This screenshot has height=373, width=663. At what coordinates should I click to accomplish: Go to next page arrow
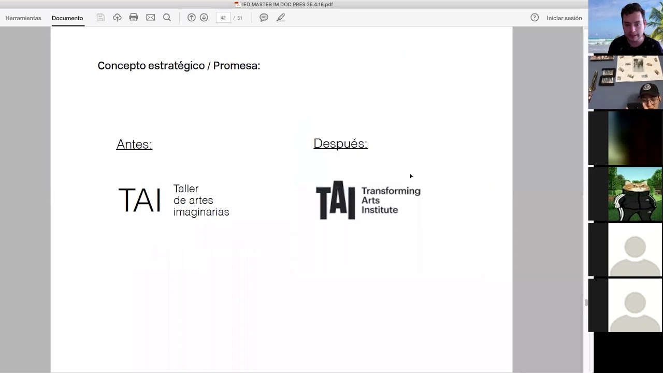point(204,18)
